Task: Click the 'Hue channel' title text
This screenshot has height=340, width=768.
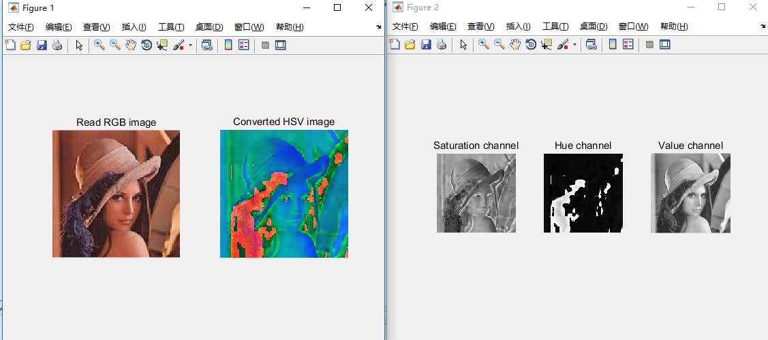Action: click(x=583, y=146)
